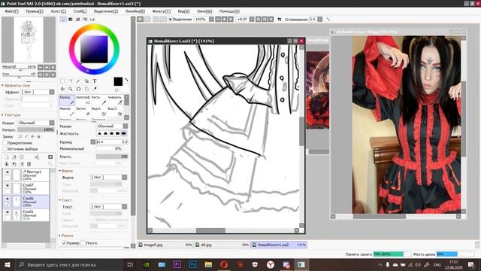The height and width of the screenshot is (271, 481).
Task: Select the Move tool
Action: (62, 89)
